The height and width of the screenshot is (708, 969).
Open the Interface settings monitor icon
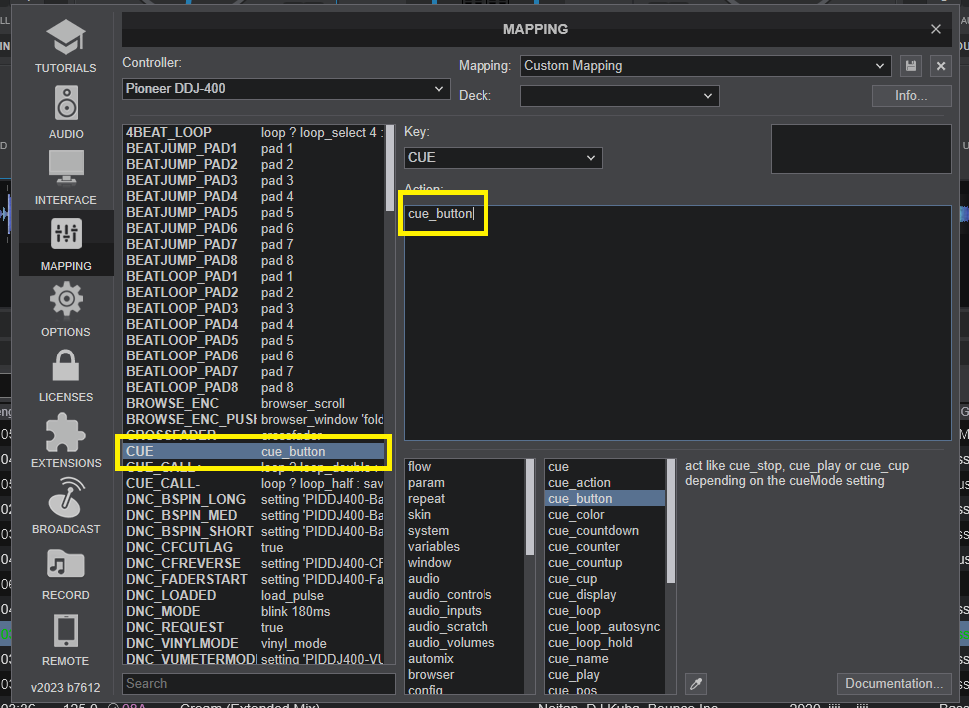click(x=66, y=170)
